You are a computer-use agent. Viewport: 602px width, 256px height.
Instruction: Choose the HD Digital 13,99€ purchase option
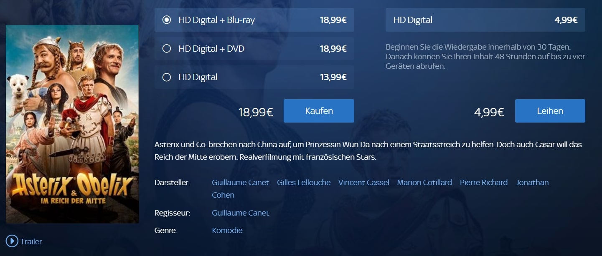254,77
